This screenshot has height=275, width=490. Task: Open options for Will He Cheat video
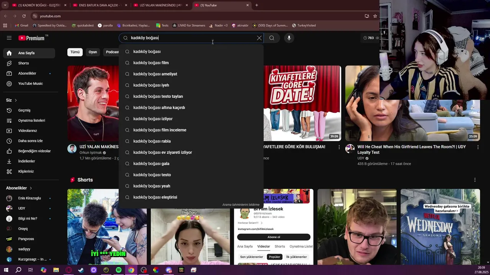(478, 147)
